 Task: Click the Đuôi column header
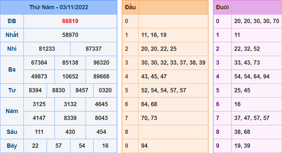point(222,7)
